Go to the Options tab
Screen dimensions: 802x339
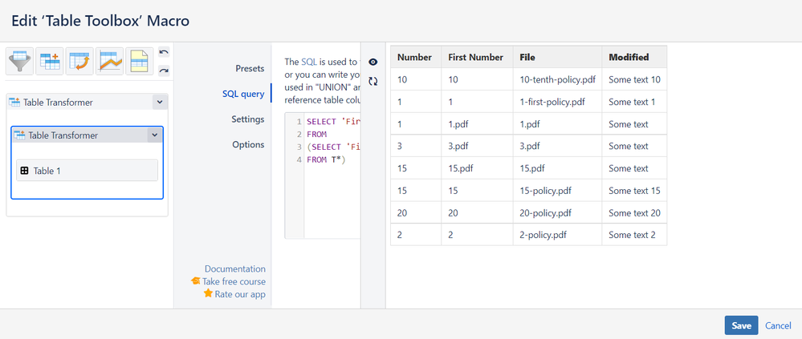pyautogui.click(x=248, y=145)
